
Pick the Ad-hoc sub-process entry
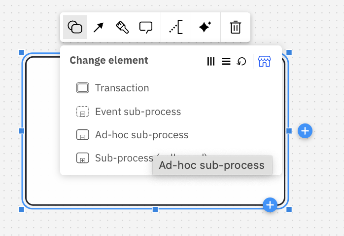(x=141, y=135)
